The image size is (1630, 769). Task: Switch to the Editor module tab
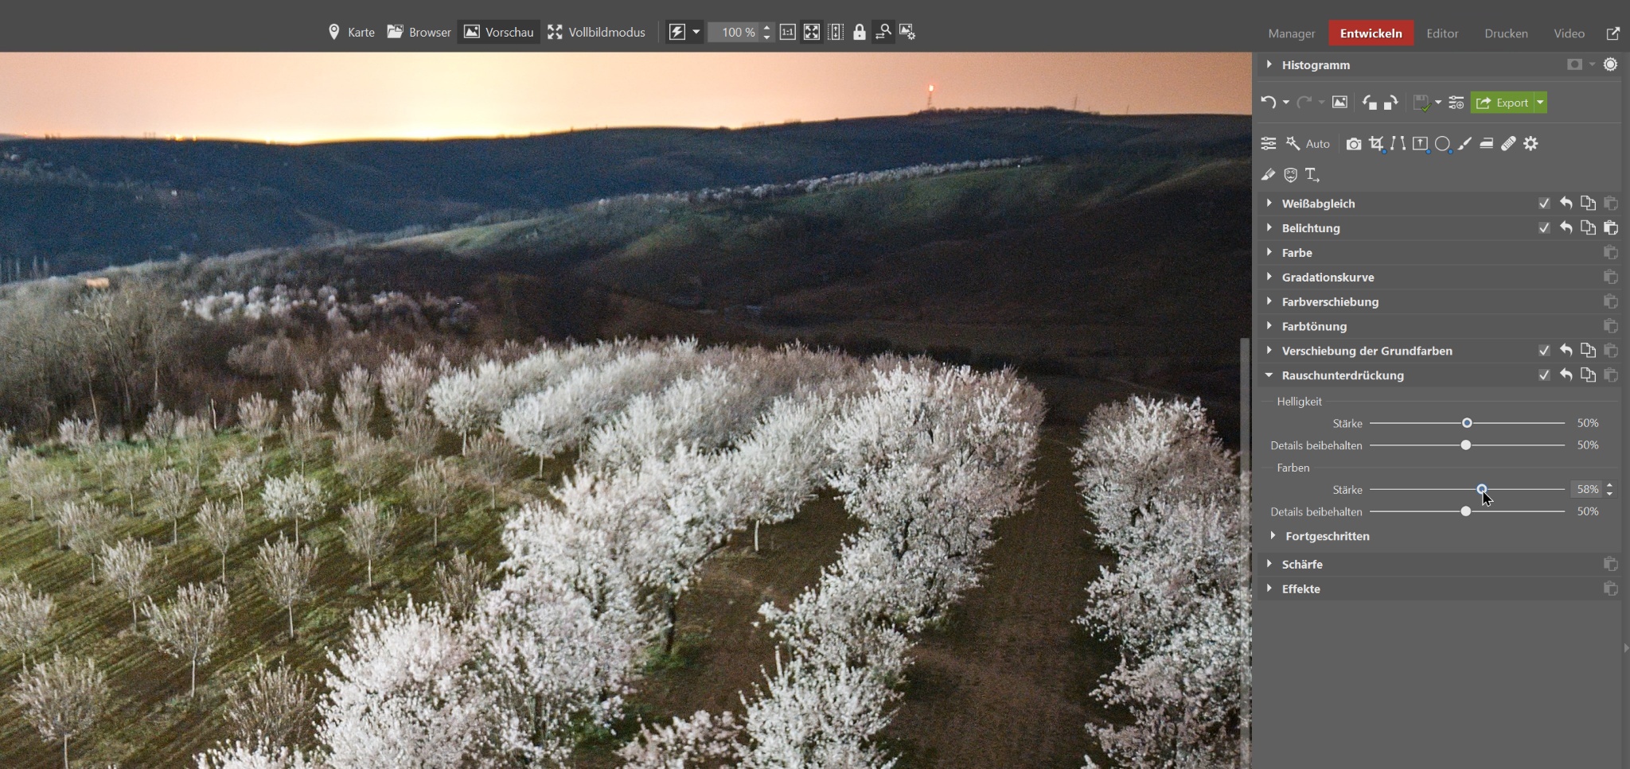[1442, 33]
